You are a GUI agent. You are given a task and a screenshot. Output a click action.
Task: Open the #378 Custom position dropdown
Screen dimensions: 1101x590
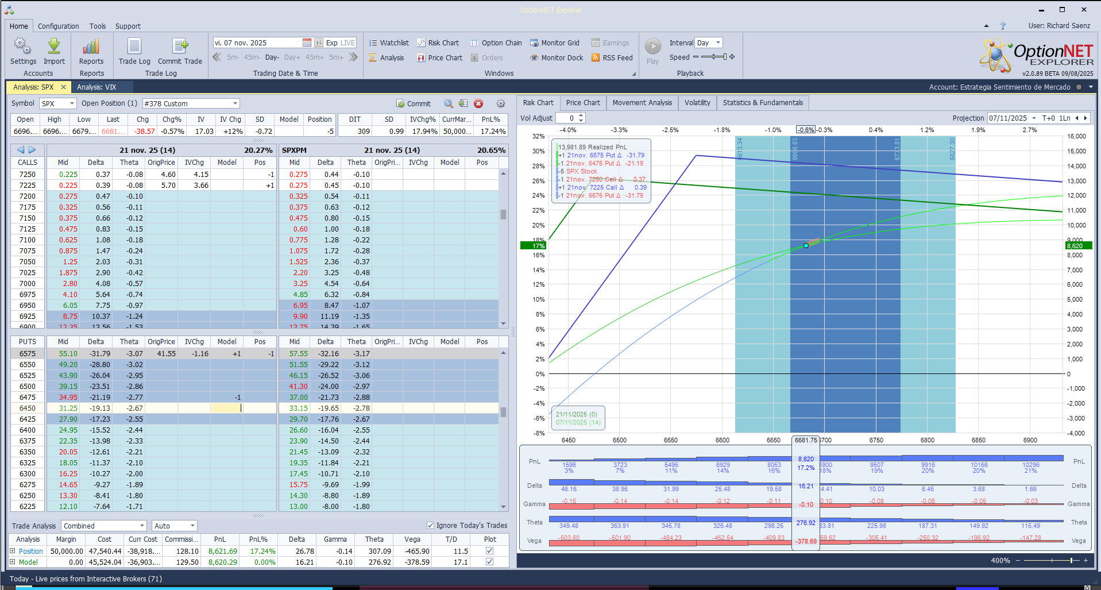235,103
